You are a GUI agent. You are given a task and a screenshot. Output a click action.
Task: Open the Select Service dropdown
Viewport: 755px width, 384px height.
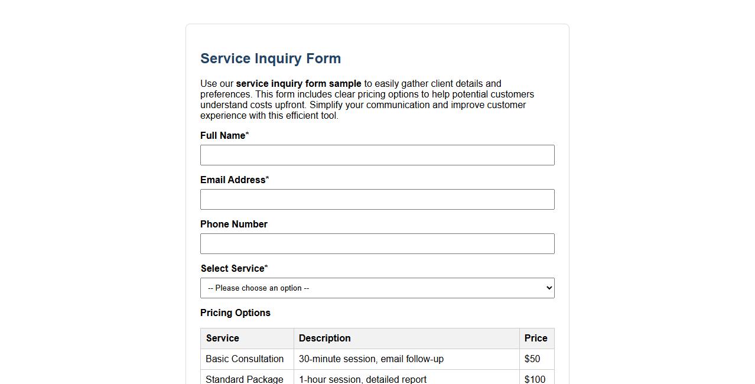click(377, 288)
